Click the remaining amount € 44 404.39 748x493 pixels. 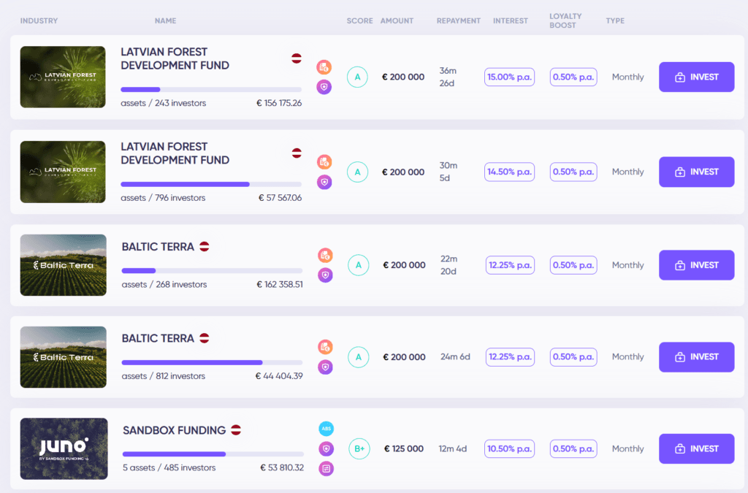click(279, 376)
